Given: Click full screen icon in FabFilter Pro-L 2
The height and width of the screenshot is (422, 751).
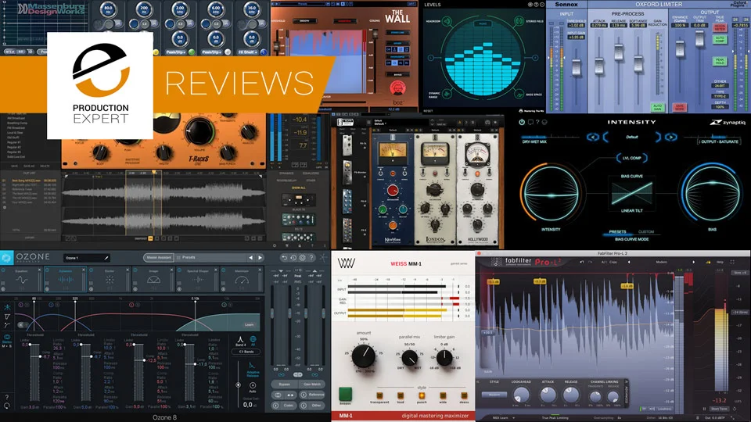Looking at the screenshot, I should coord(732,263).
